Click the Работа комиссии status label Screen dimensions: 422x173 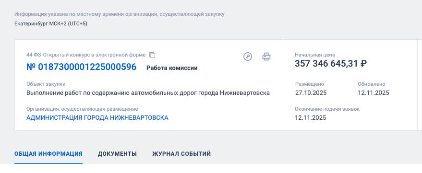click(x=172, y=68)
